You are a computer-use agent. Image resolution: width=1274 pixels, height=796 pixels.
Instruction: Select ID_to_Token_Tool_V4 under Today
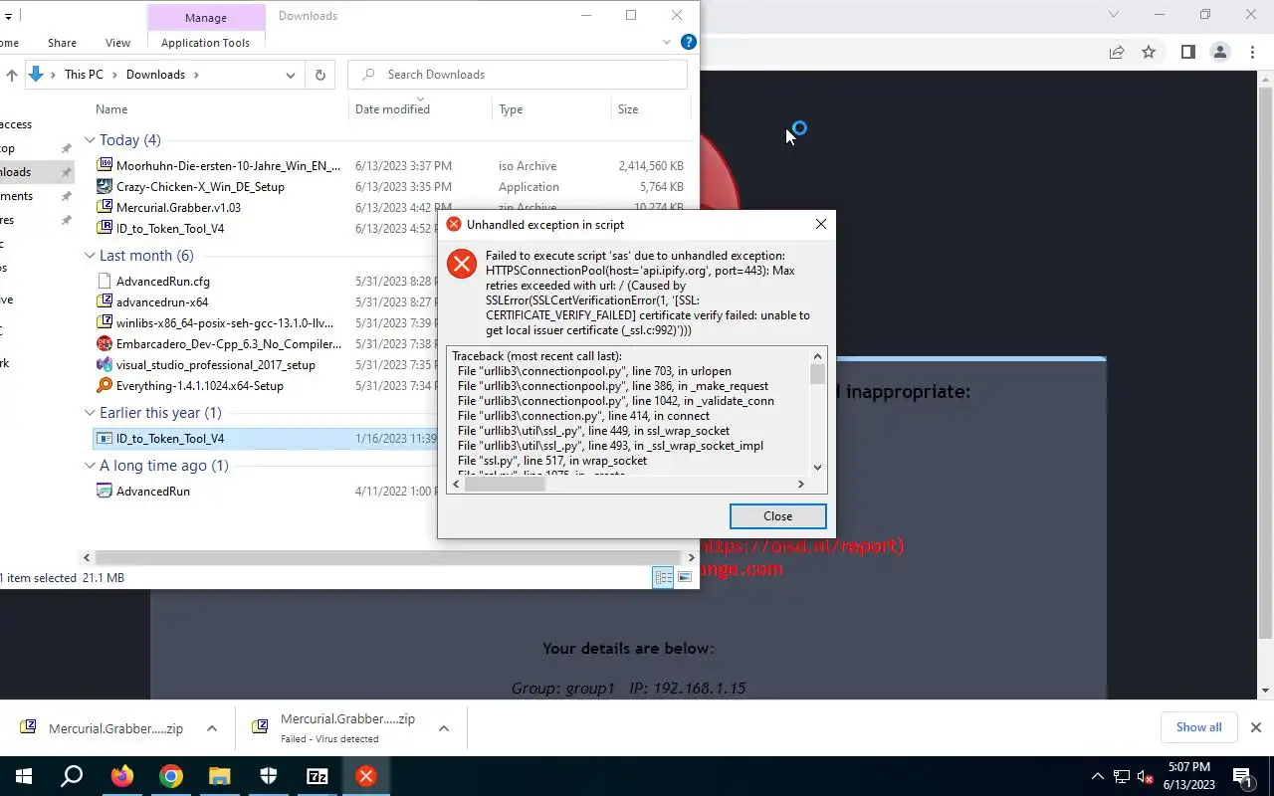pos(170,229)
